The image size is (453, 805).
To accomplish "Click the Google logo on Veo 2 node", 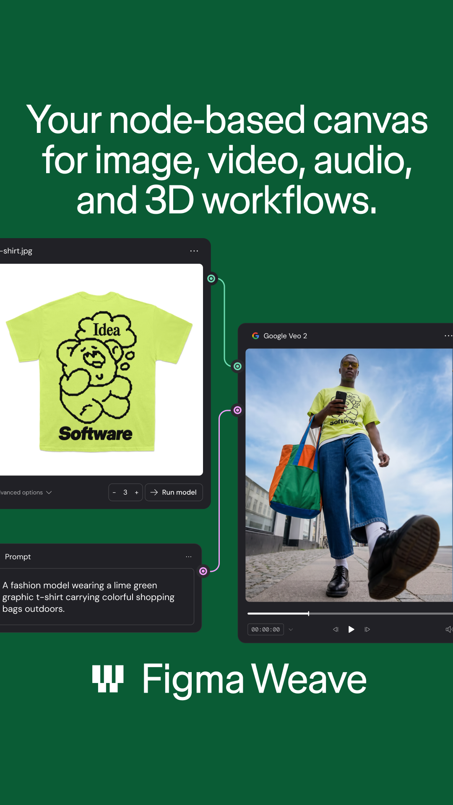I will pyautogui.click(x=255, y=336).
